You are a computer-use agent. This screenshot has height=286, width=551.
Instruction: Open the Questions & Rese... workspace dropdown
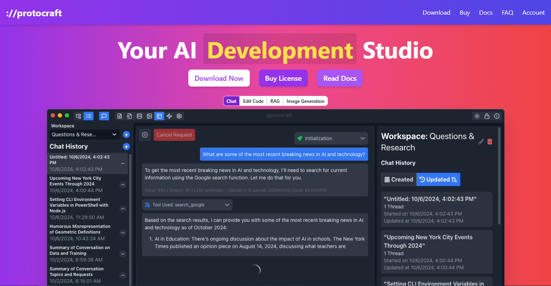pyautogui.click(x=85, y=134)
